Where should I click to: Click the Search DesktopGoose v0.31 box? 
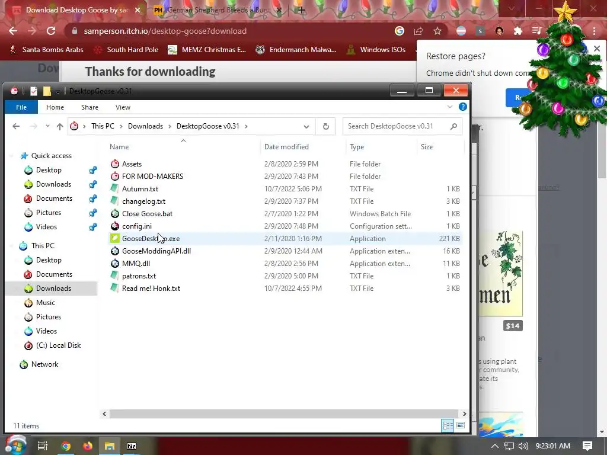tap(402, 126)
